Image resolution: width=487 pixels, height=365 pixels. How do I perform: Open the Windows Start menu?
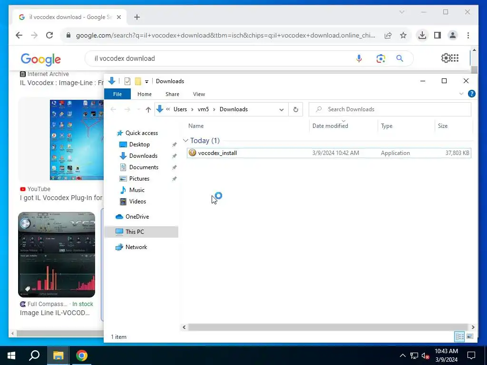point(11,355)
